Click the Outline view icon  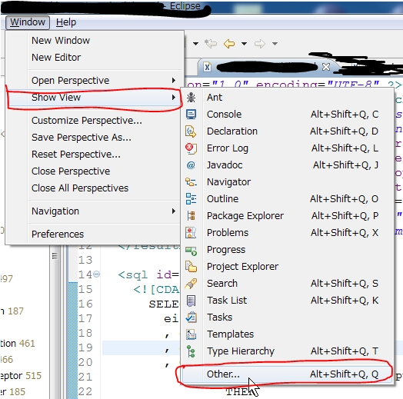pos(191,199)
